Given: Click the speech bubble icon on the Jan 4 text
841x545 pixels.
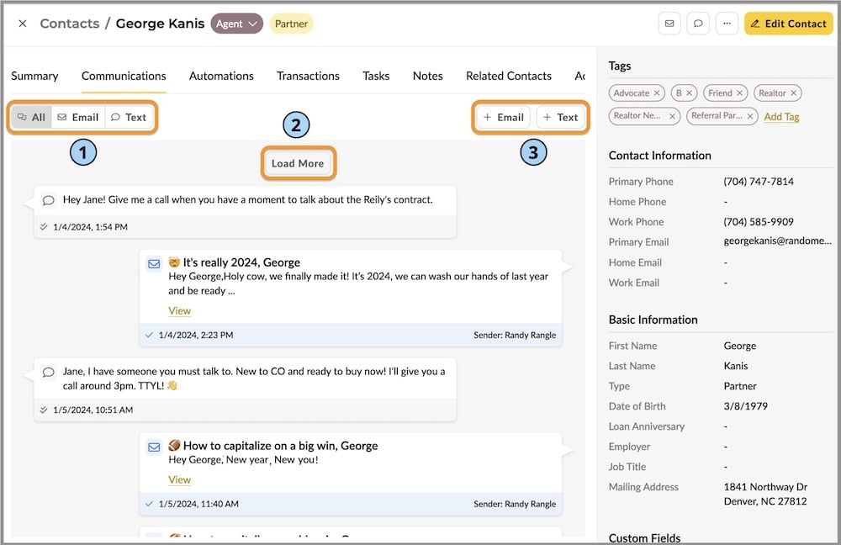Looking at the screenshot, I should pyautogui.click(x=48, y=198).
